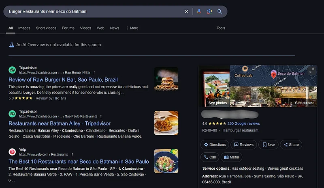Click the Share button
The height and width of the screenshot is (188, 324).
[291, 145]
